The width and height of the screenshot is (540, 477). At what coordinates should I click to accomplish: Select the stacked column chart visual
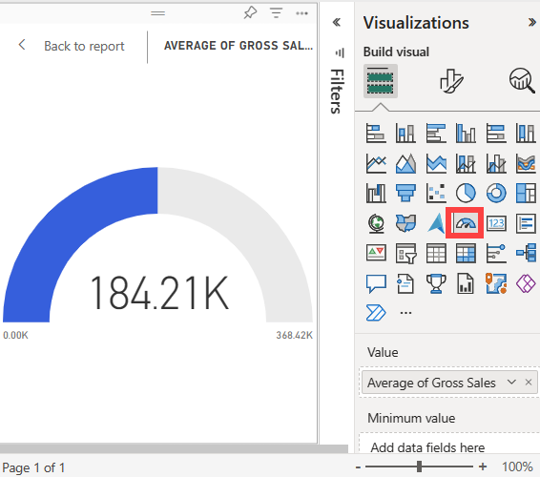point(405,133)
